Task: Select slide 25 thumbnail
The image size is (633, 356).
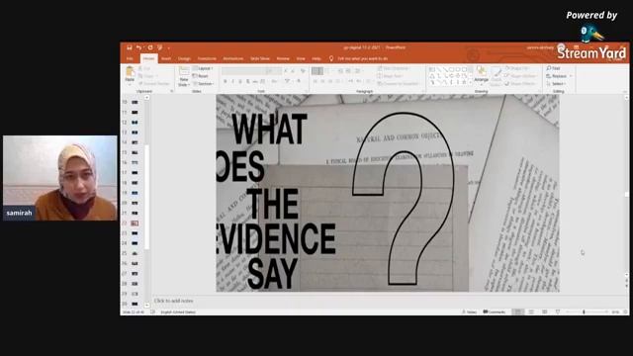Action: click(135, 253)
